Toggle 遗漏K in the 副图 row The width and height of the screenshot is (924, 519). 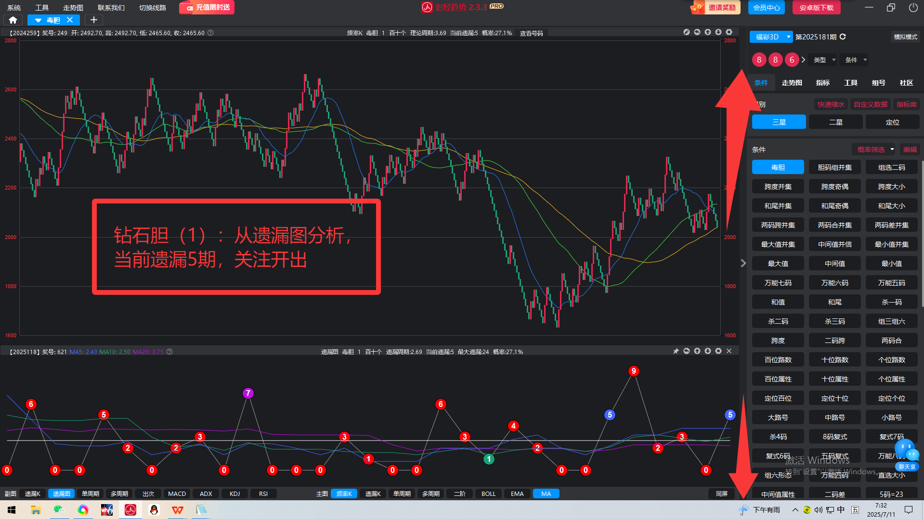click(33, 494)
